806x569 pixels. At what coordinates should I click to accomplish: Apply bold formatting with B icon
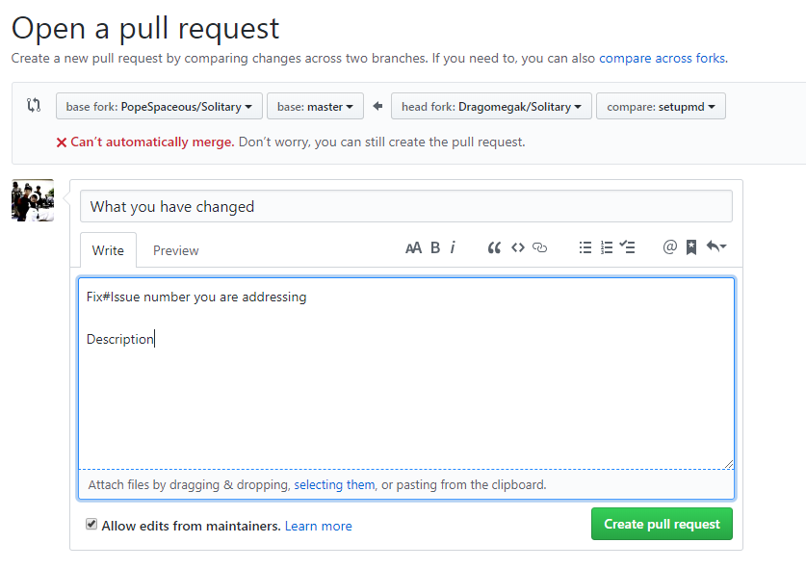click(435, 247)
